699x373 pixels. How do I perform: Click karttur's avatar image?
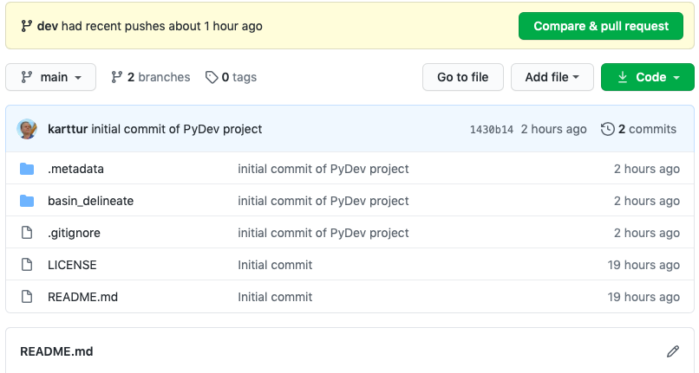tap(28, 129)
